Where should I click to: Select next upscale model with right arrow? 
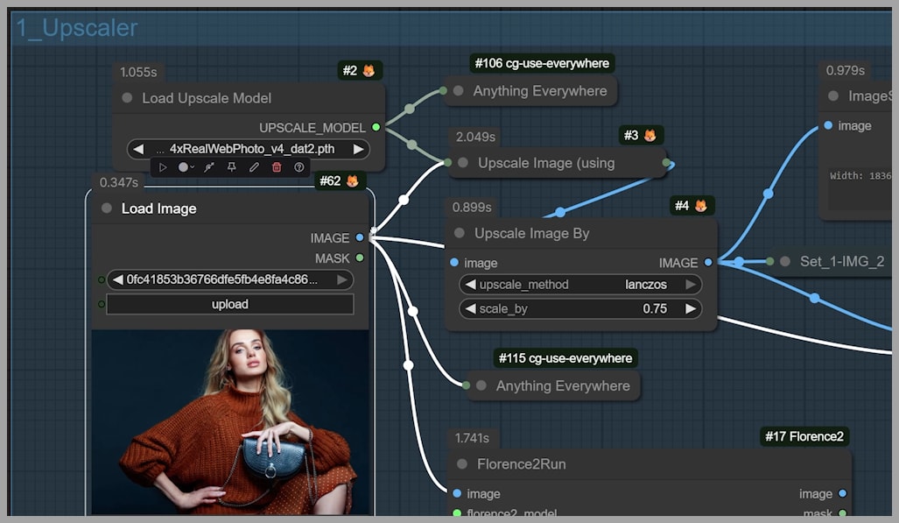coord(358,149)
